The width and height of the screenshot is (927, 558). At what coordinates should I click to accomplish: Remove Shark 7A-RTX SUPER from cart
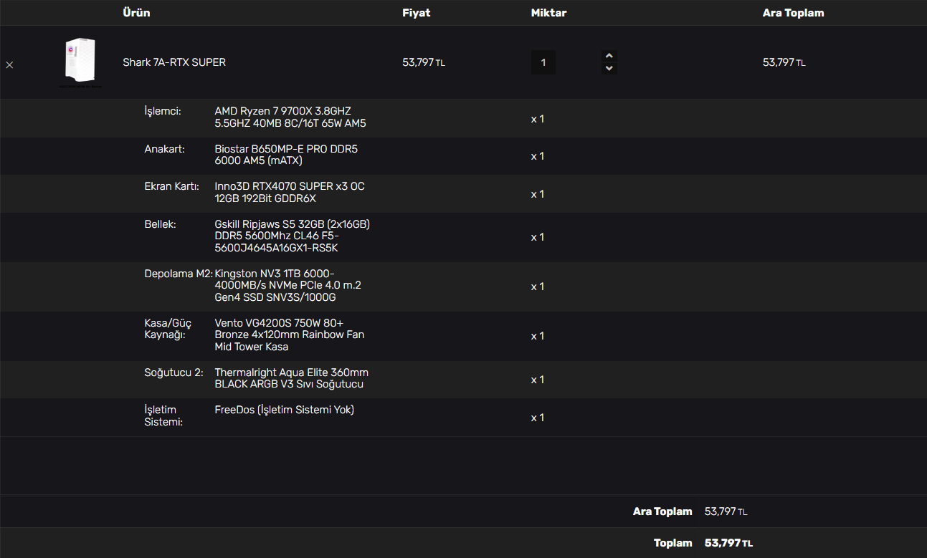pyautogui.click(x=9, y=64)
